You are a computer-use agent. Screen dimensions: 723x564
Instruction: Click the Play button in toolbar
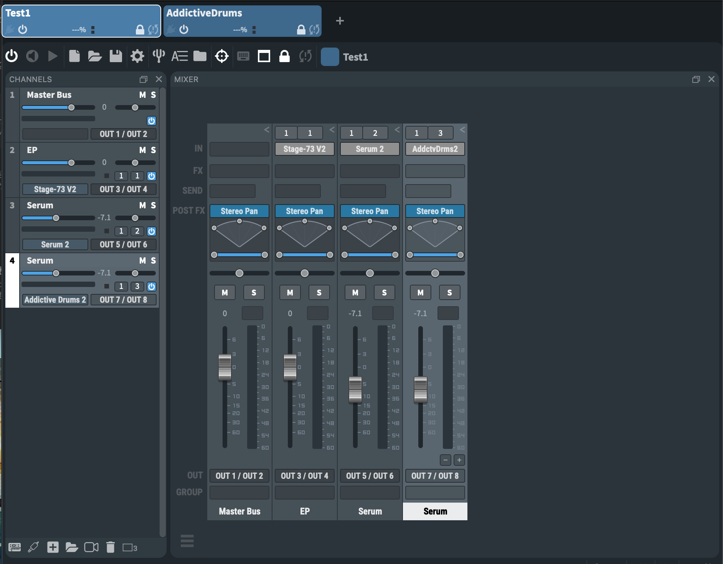pos(53,56)
